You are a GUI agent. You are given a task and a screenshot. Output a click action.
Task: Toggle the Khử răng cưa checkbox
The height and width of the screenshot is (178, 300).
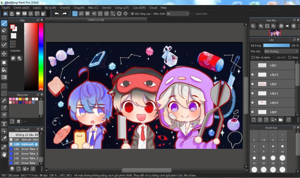click(132, 14)
